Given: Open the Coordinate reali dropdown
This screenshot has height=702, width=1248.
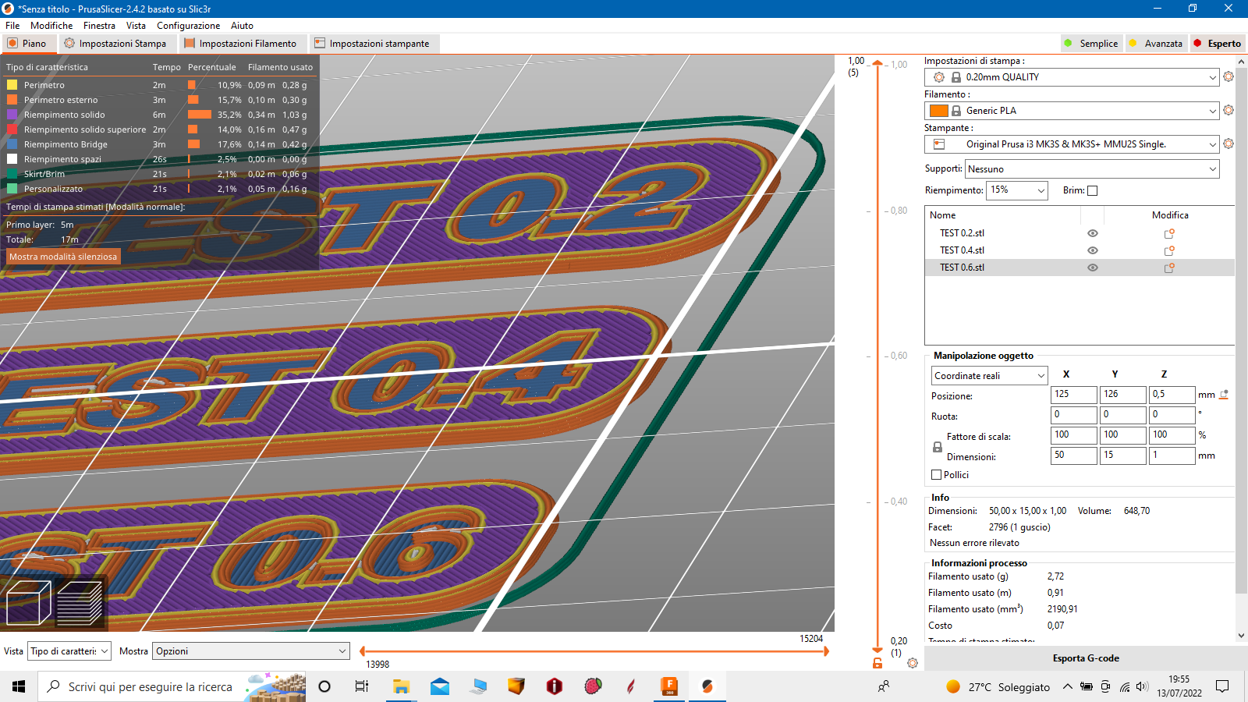Looking at the screenshot, I should point(989,376).
